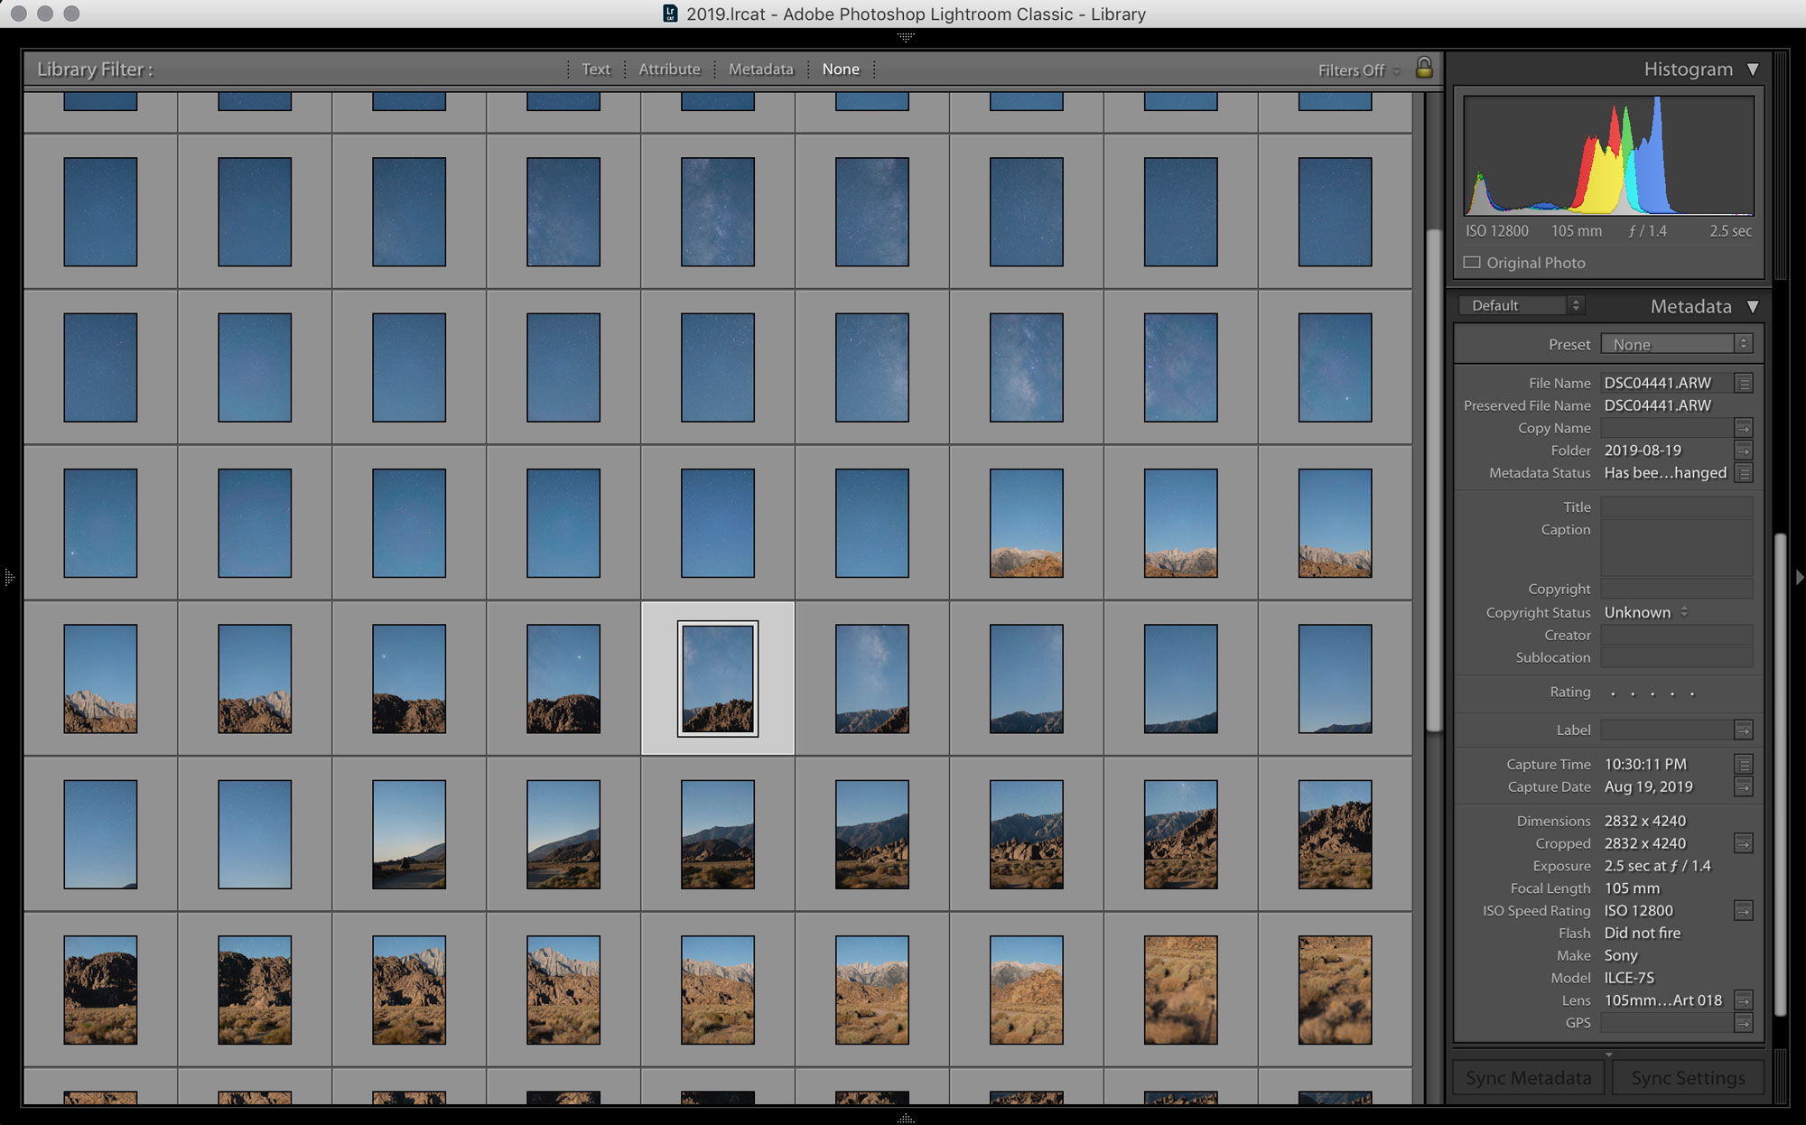
Task: Show the top panel via edge arrow
Action: click(906, 38)
